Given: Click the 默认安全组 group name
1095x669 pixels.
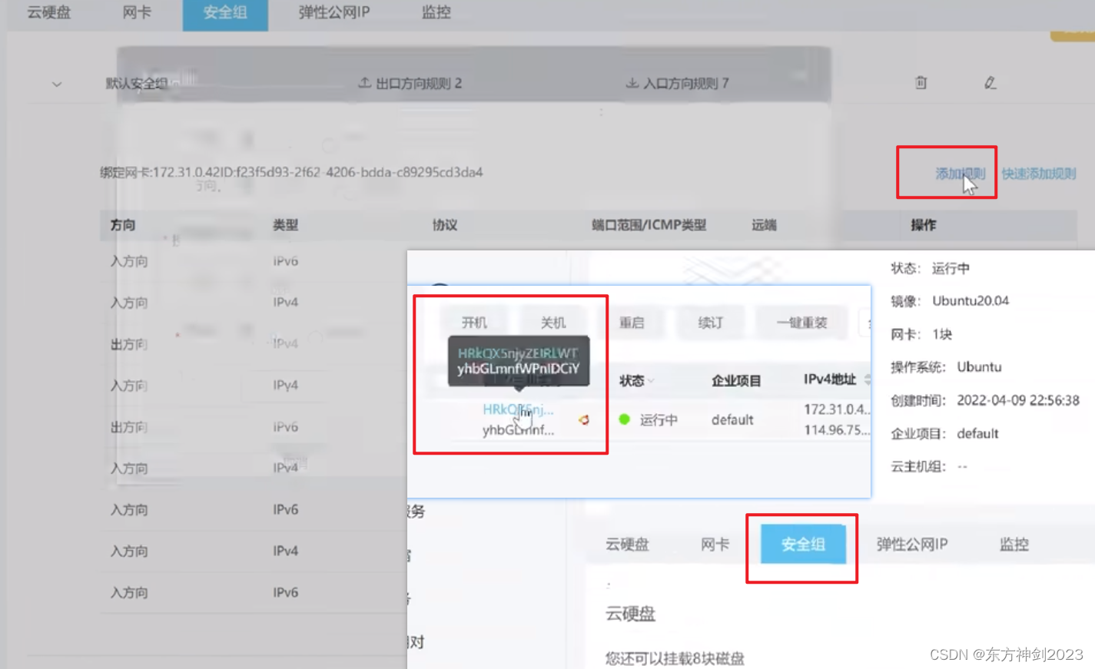Looking at the screenshot, I should [x=136, y=83].
